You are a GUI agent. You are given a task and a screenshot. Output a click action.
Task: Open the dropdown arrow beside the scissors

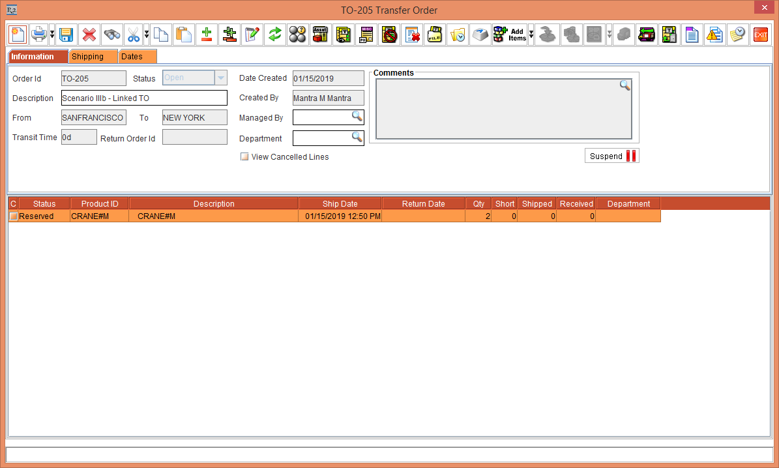(147, 35)
